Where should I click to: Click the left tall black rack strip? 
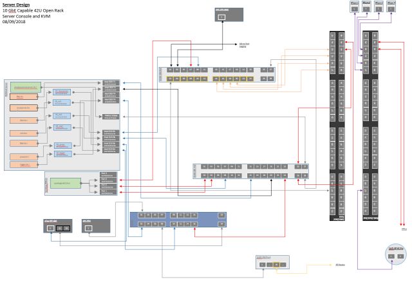click(333, 126)
